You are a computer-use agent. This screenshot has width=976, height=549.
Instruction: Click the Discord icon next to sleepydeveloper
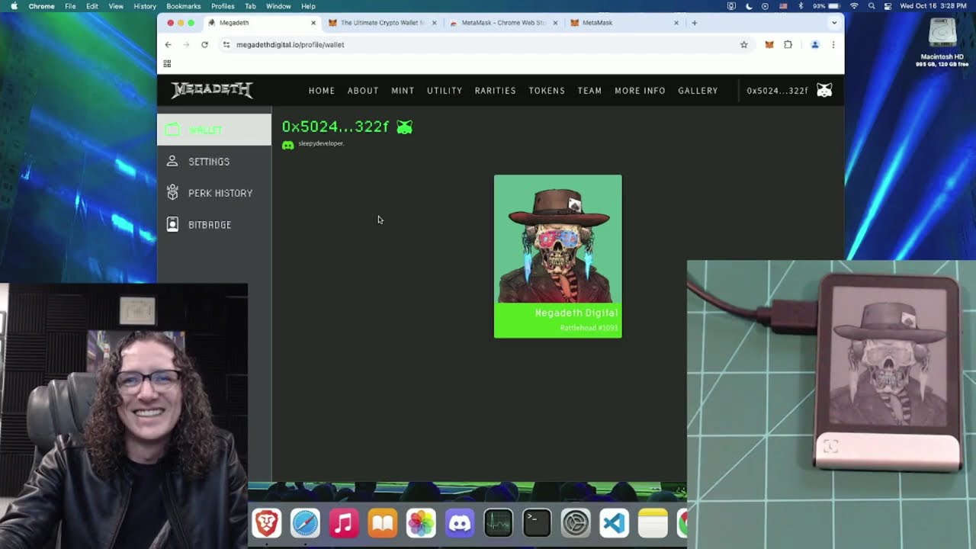coord(288,145)
